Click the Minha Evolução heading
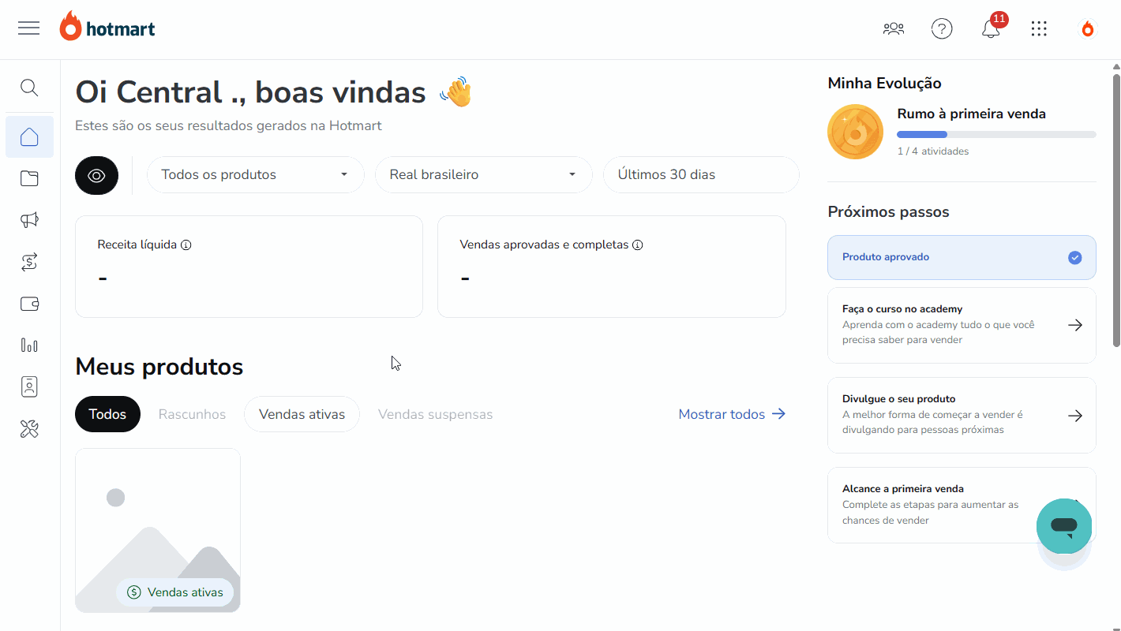 884,84
